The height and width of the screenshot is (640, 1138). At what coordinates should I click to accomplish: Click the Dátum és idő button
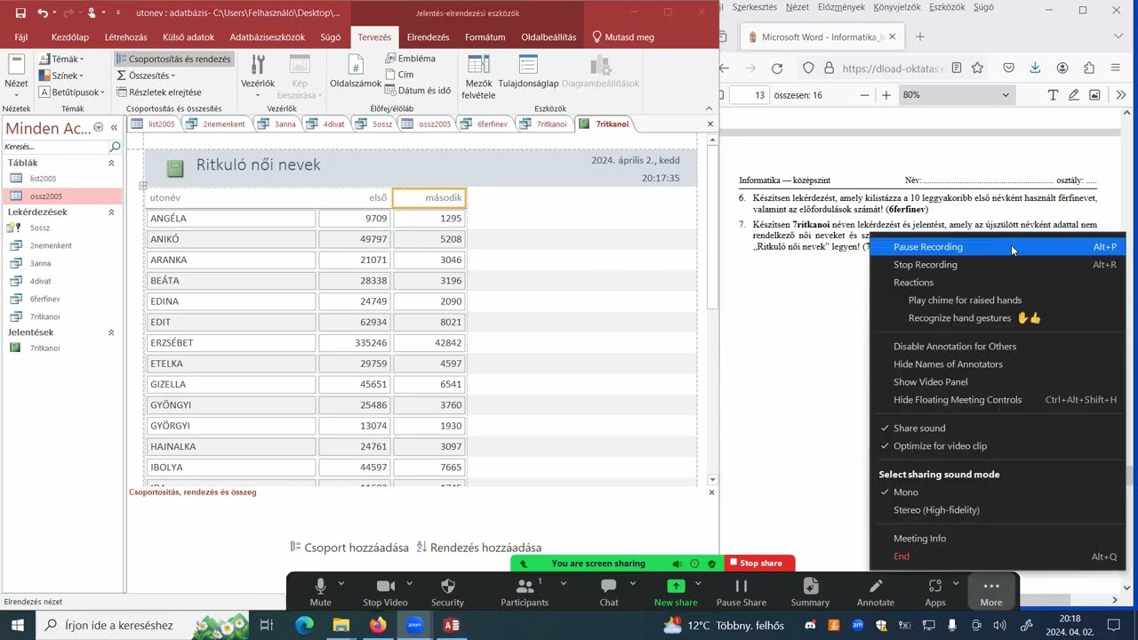pos(418,91)
